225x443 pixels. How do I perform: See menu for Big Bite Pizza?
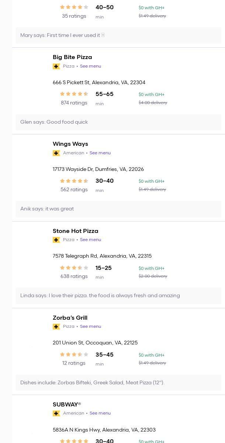tap(90, 66)
